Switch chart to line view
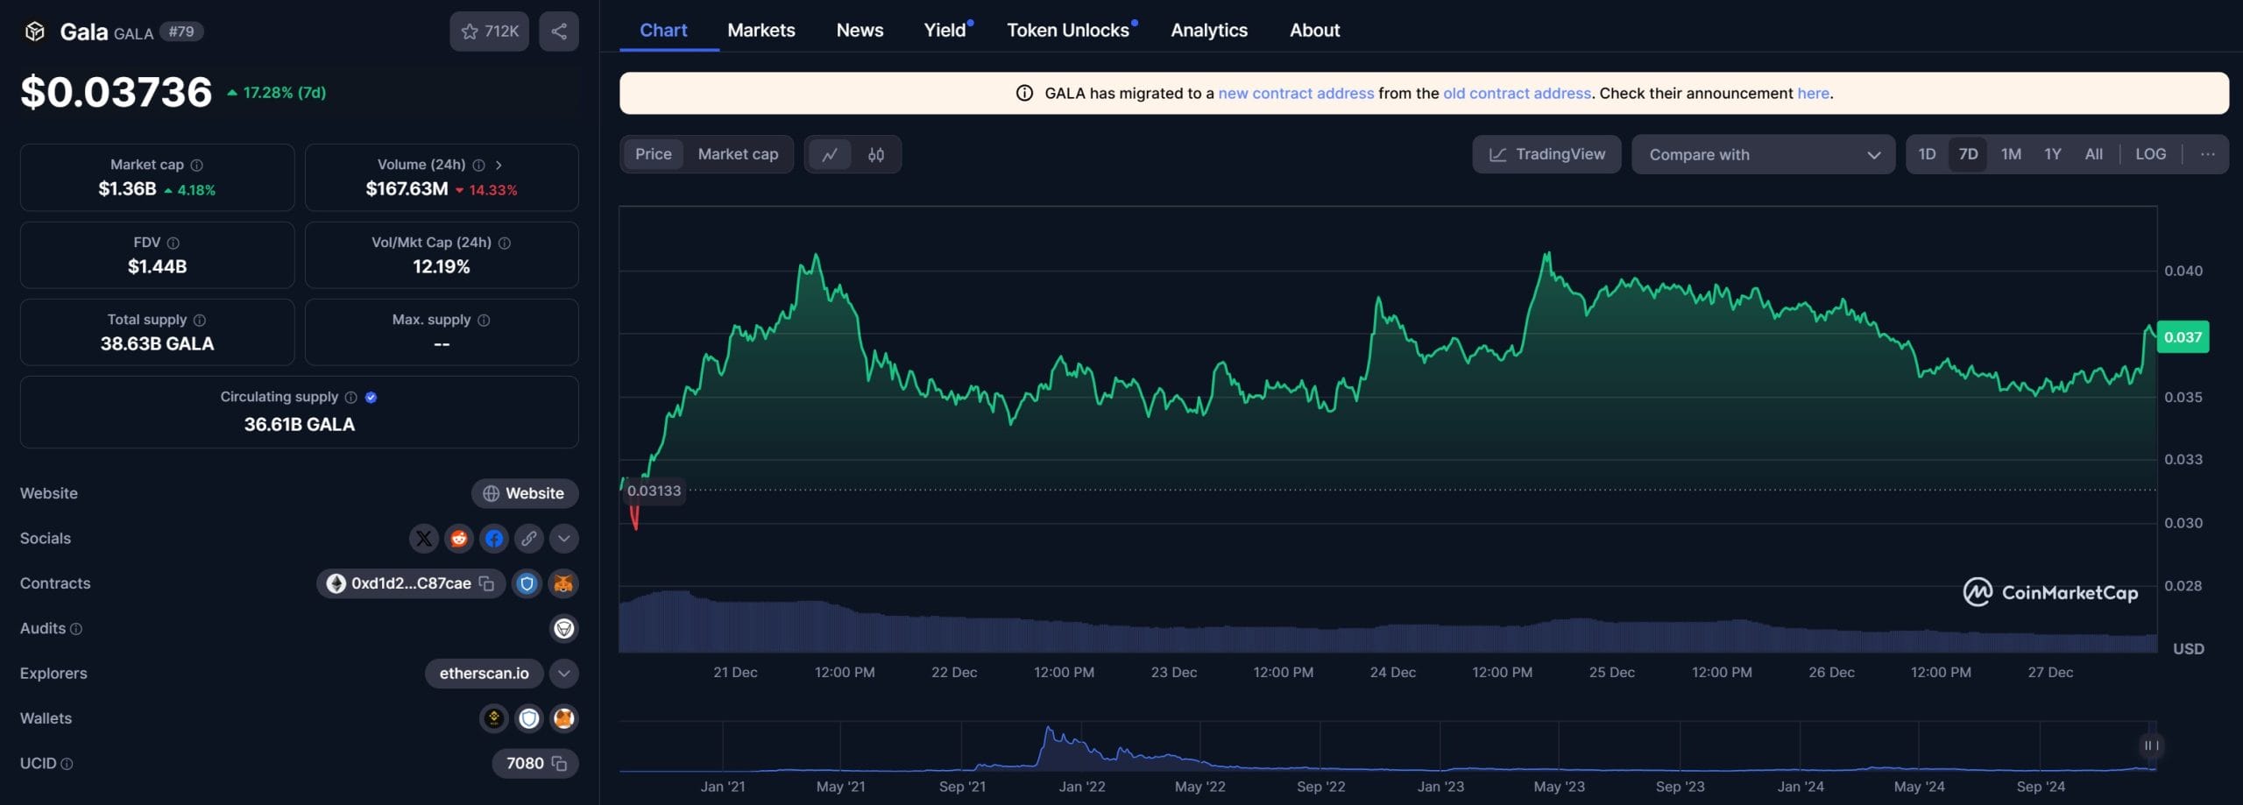 (x=830, y=154)
